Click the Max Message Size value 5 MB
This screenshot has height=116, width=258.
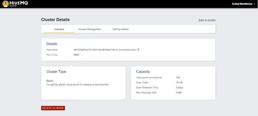click(179, 93)
